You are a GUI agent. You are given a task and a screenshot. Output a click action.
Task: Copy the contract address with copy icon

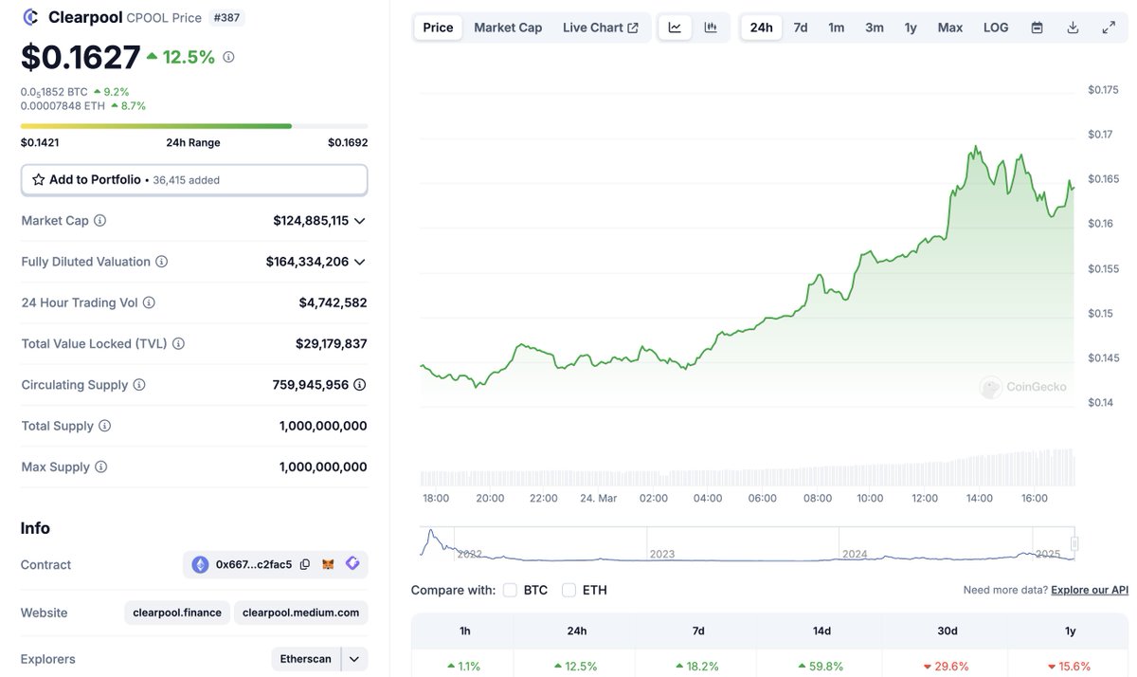[x=304, y=563]
